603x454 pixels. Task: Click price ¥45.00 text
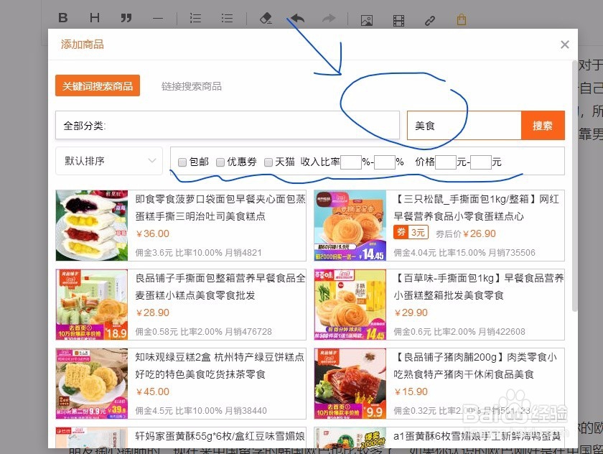coord(153,392)
